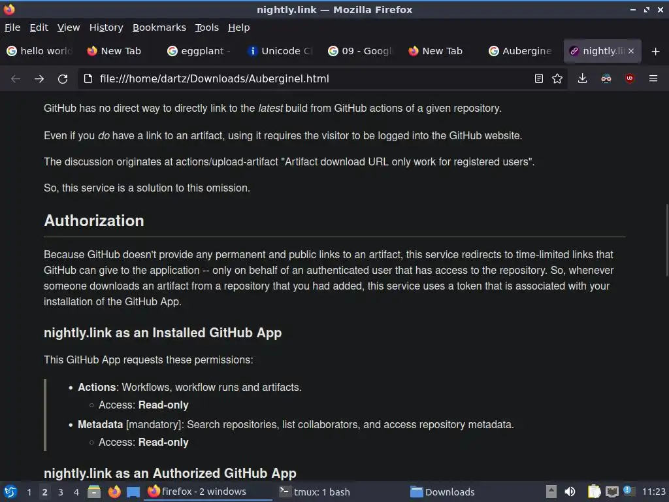Bookmark this page with the star icon
Image resolution: width=669 pixels, height=502 pixels.
pyautogui.click(x=557, y=78)
